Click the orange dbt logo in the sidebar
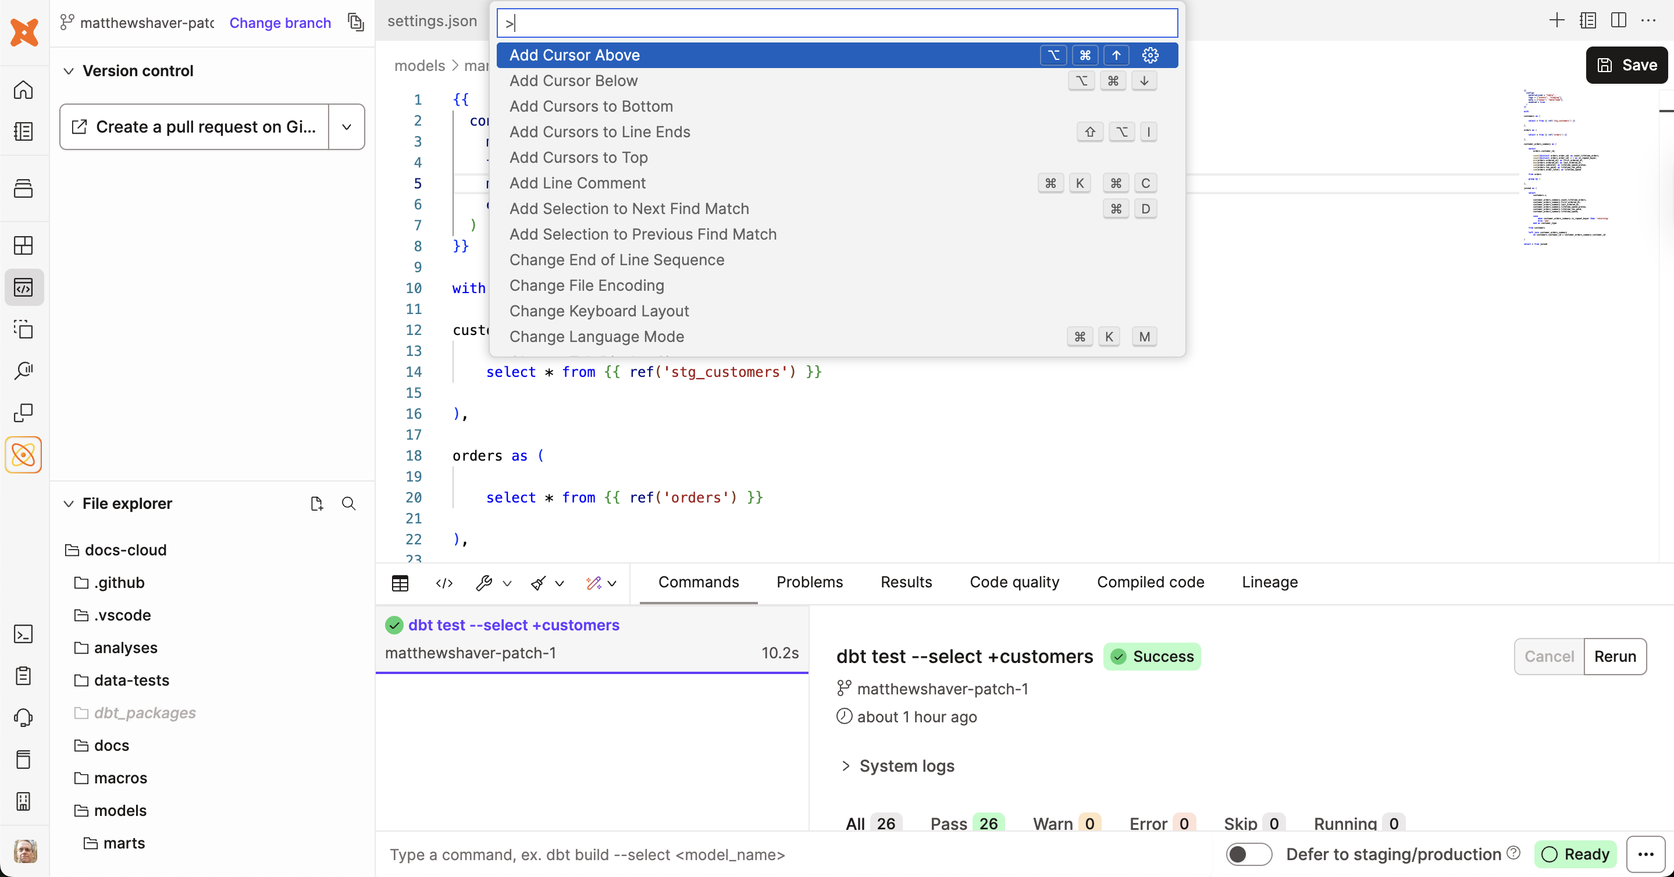1674x877 pixels. 23,455
